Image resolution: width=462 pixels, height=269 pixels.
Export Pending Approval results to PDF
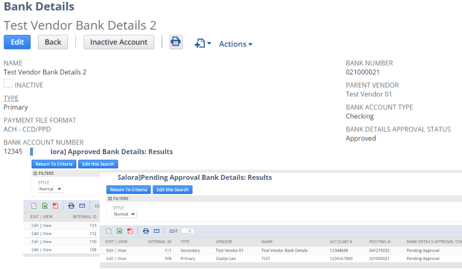click(x=130, y=231)
